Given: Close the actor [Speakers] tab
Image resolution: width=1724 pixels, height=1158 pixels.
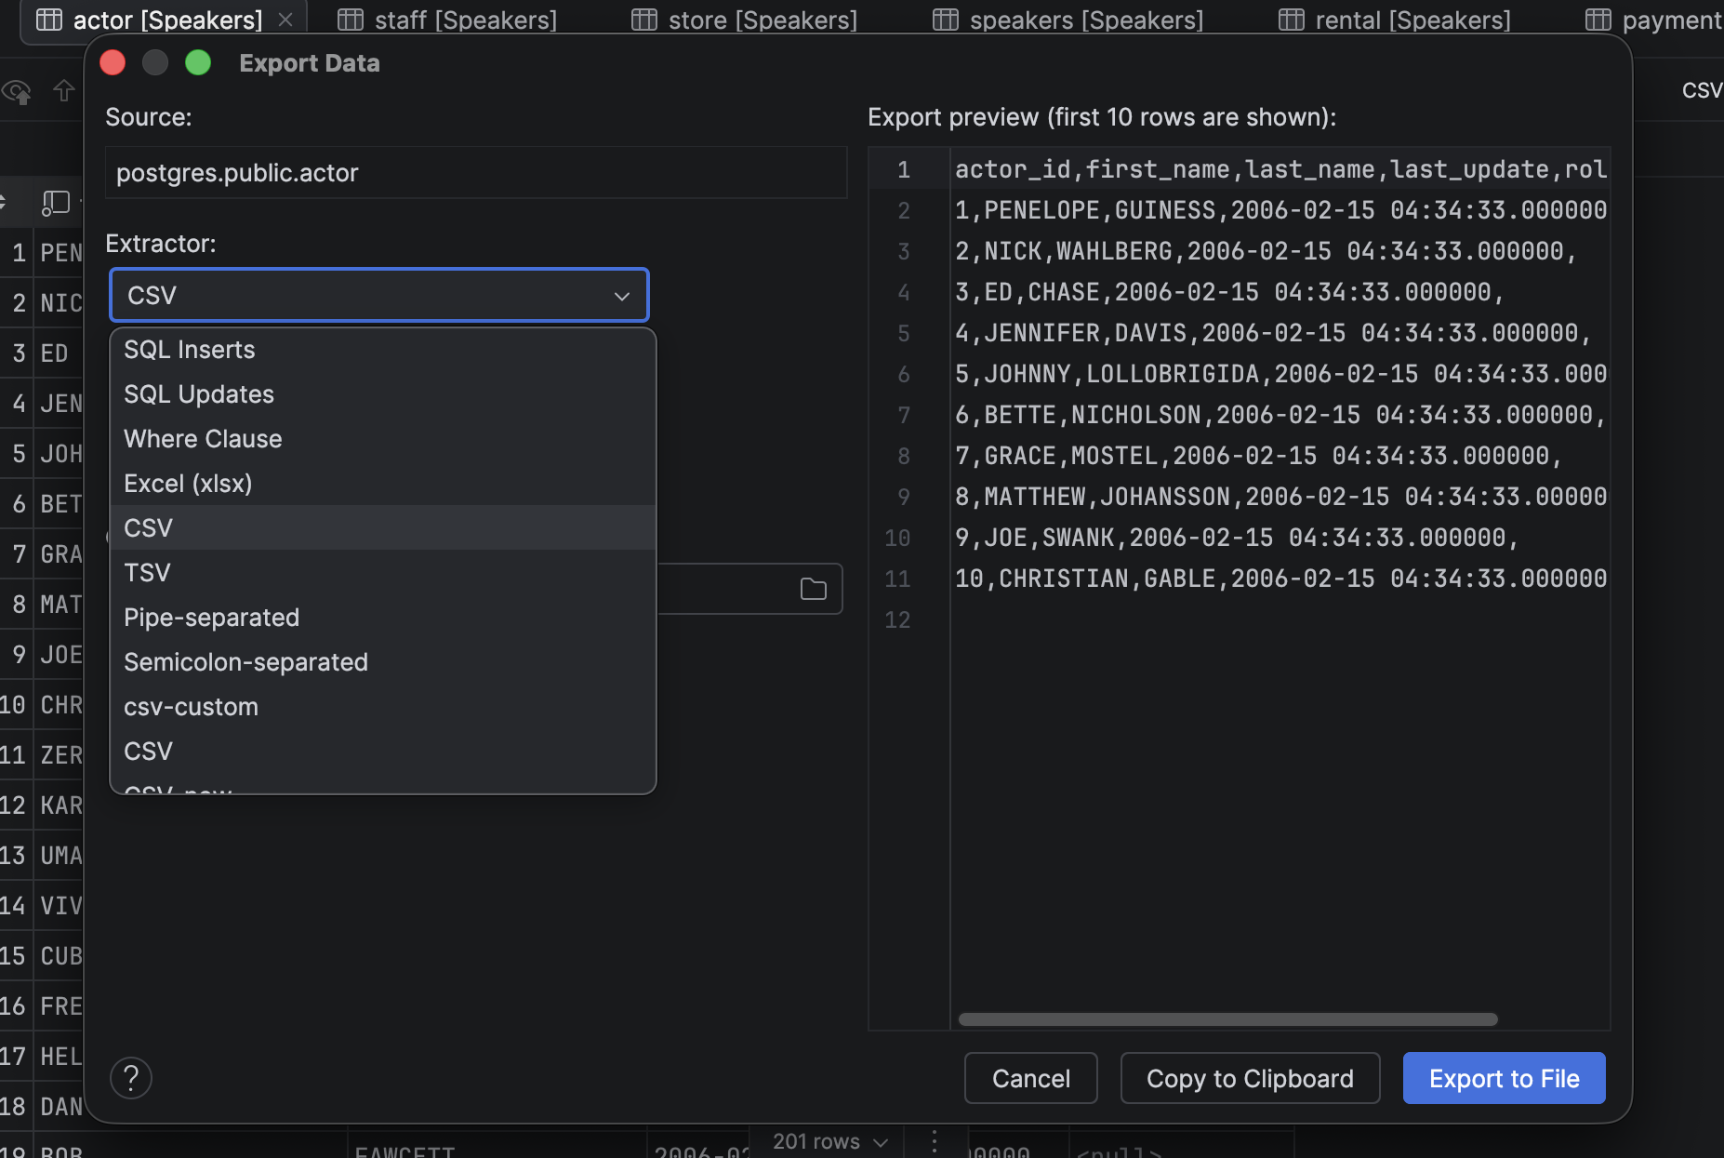Looking at the screenshot, I should 285,20.
